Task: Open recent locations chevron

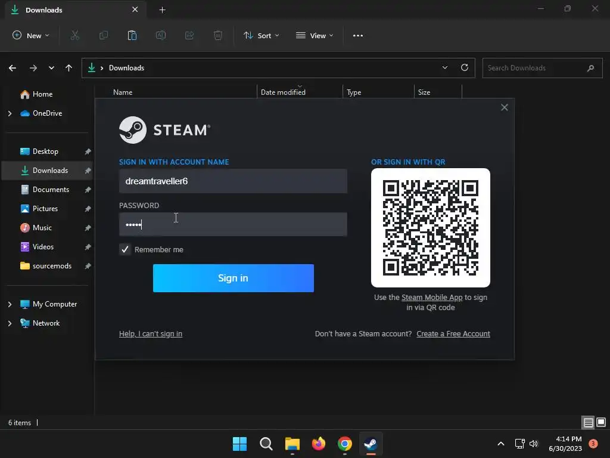Action: pyautogui.click(x=51, y=68)
